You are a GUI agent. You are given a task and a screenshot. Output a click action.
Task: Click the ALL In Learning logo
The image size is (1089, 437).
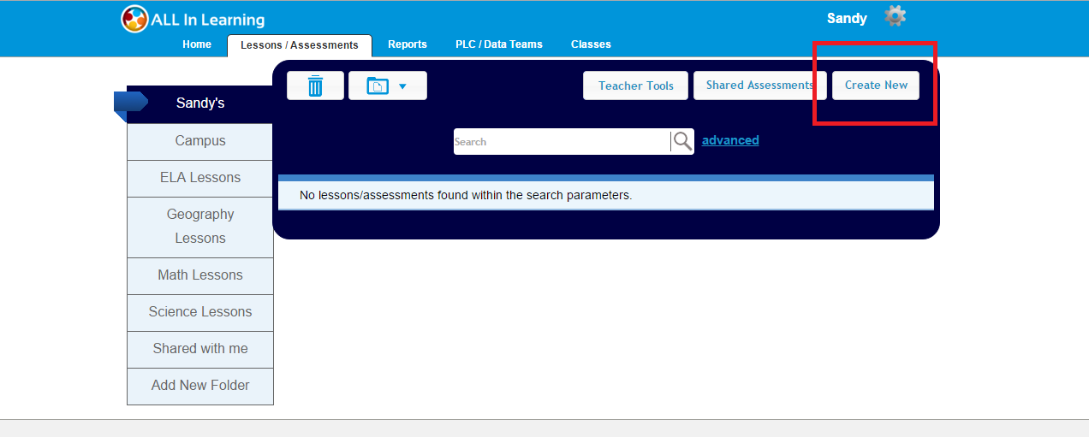click(193, 19)
